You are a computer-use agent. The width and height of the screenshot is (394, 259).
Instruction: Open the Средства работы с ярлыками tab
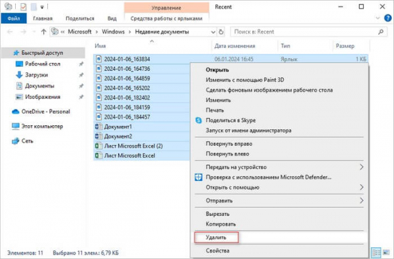pyautogui.click(x=166, y=18)
